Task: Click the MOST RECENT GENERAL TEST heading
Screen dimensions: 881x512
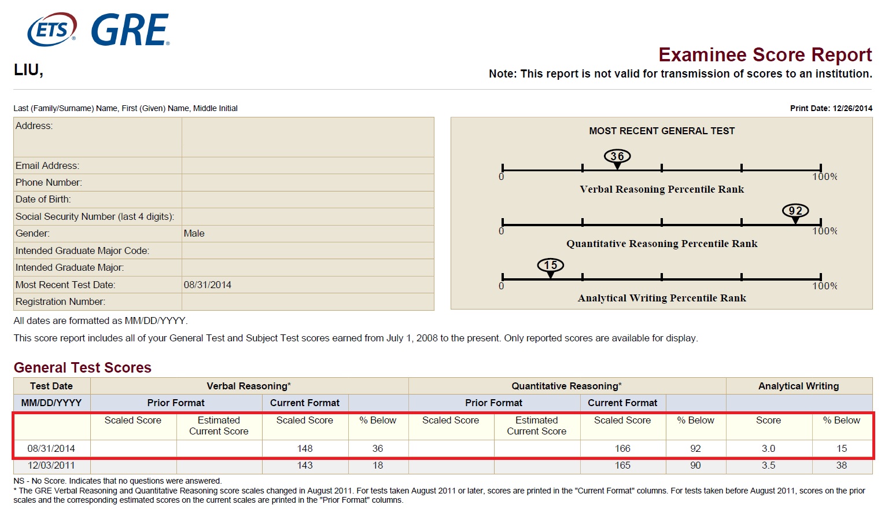Action: (x=662, y=131)
